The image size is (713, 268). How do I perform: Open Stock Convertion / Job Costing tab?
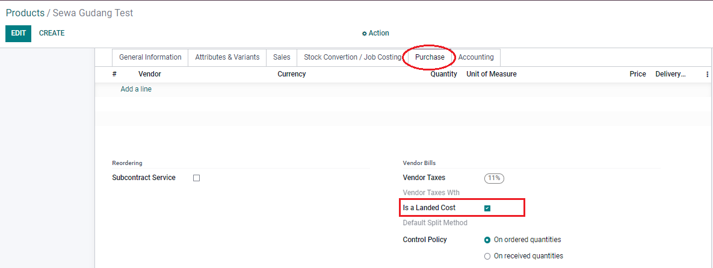tap(352, 57)
